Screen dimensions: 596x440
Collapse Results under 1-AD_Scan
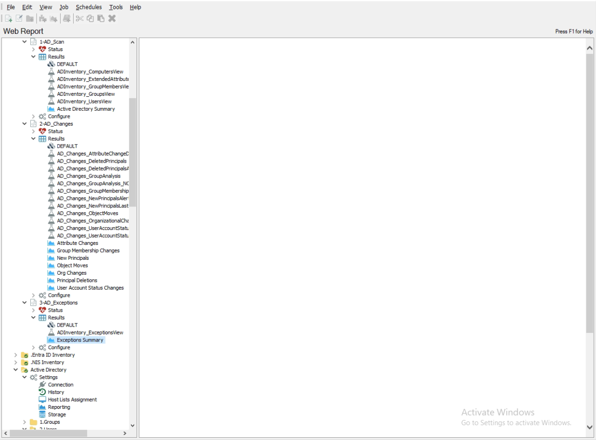point(33,57)
